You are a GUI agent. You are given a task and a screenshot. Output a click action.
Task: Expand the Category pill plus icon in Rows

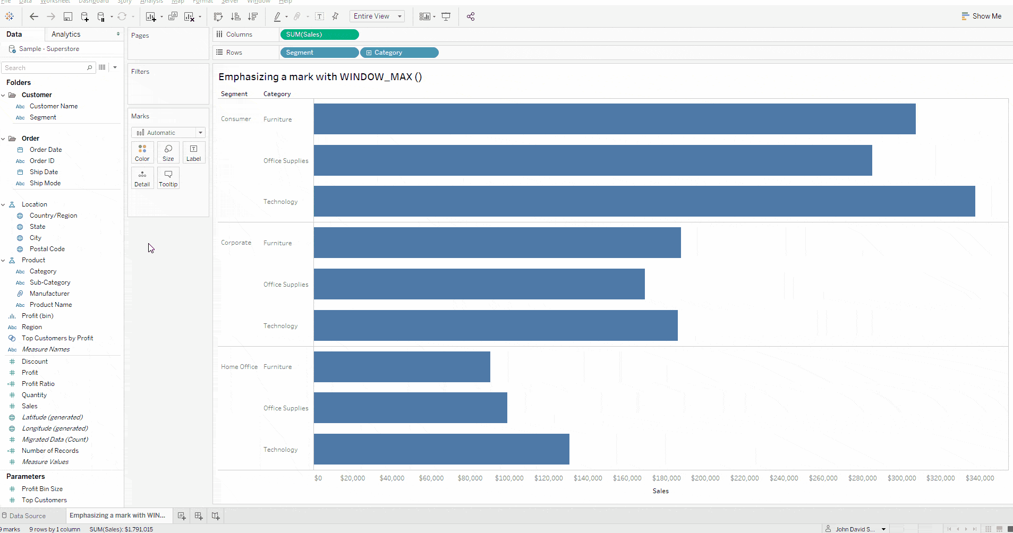[x=369, y=53]
